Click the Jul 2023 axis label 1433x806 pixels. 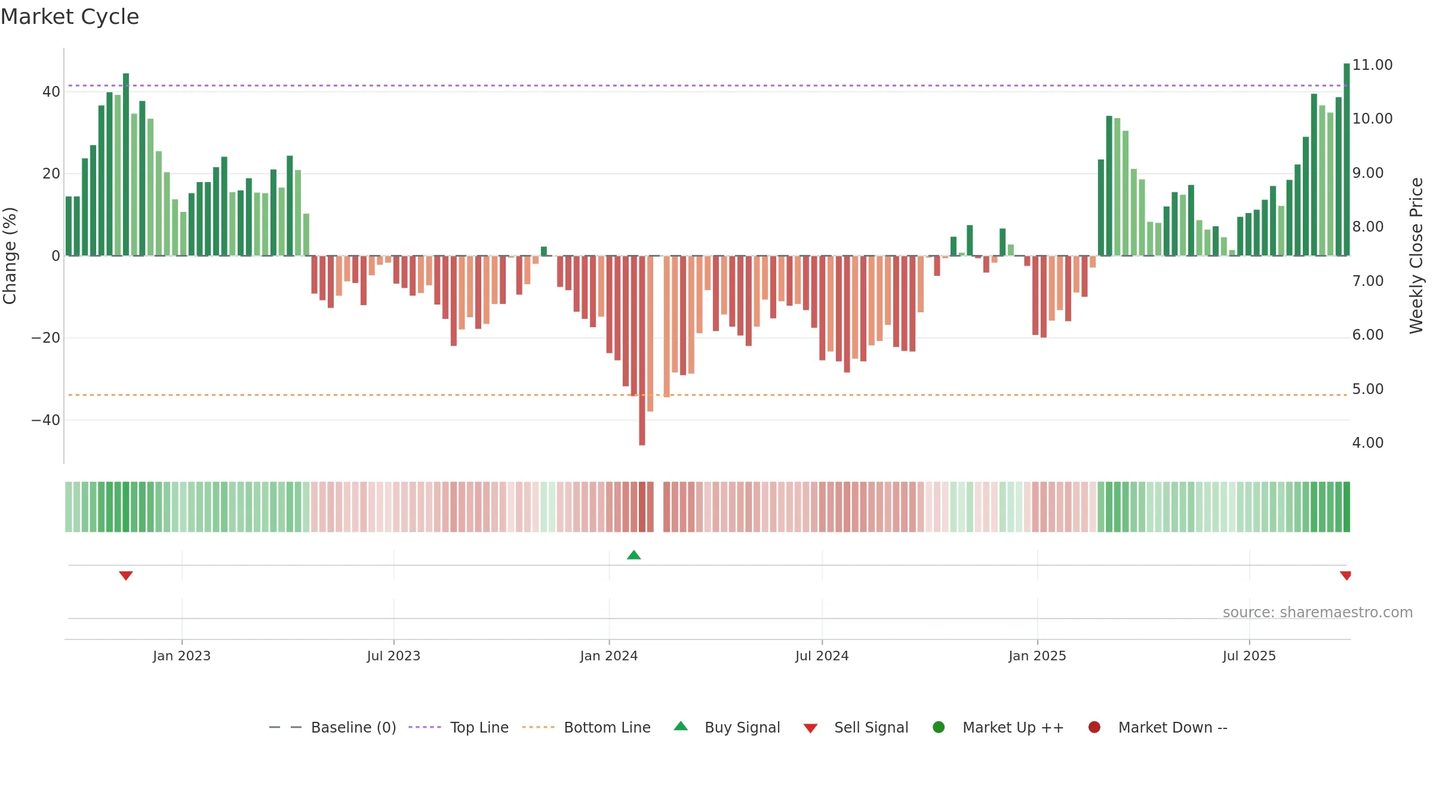(x=393, y=656)
